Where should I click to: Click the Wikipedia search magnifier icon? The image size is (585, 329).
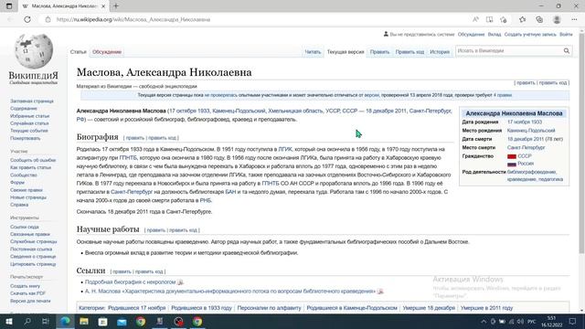click(567, 51)
